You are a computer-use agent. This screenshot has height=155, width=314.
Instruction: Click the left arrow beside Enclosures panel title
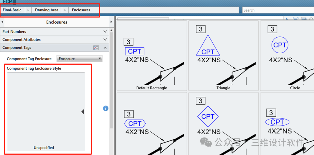[2, 22]
